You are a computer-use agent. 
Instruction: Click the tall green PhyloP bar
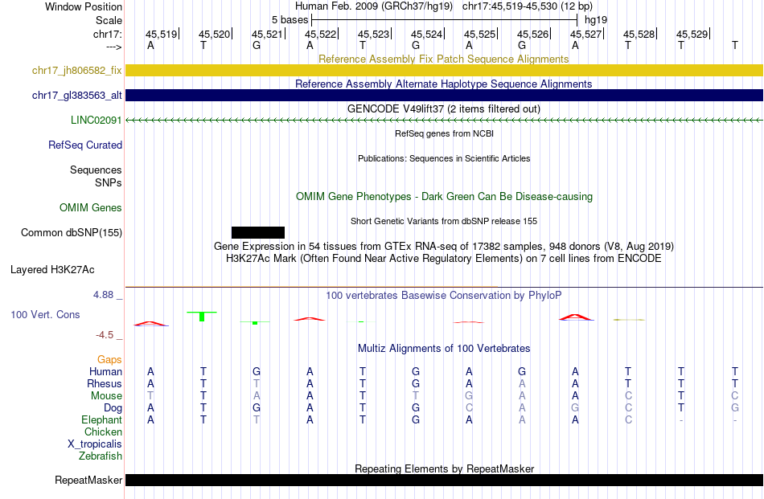click(x=202, y=317)
